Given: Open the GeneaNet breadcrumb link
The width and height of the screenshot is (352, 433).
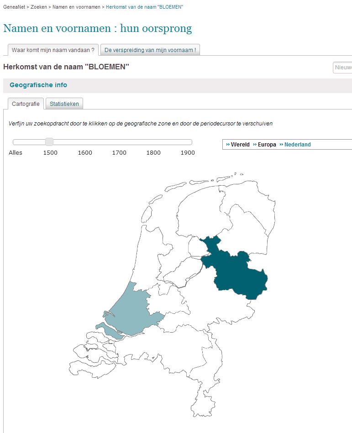Looking at the screenshot, I should coord(14,7).
